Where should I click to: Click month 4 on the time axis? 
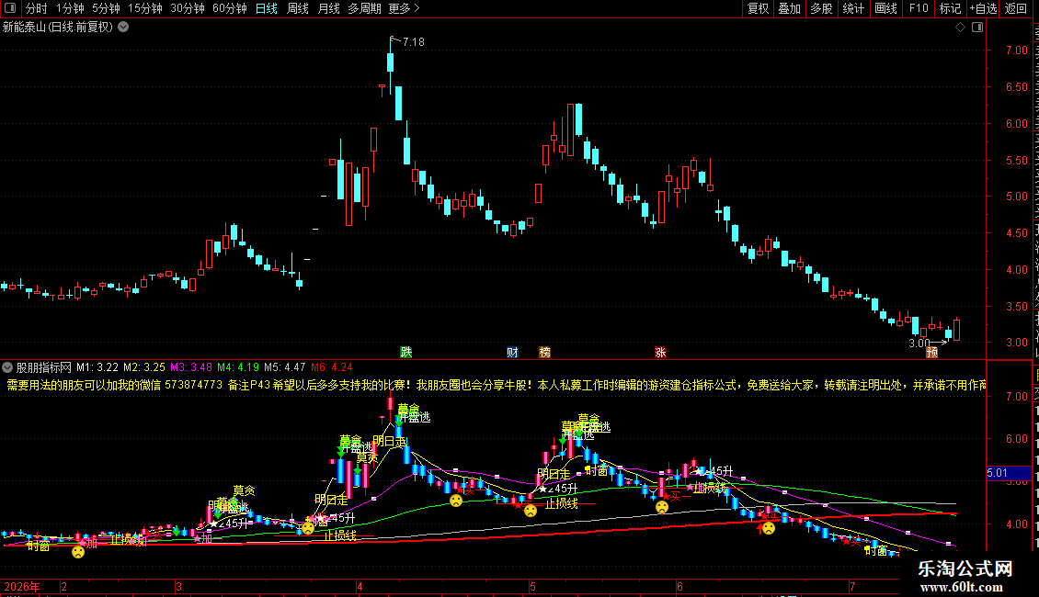tap(360, 586)
